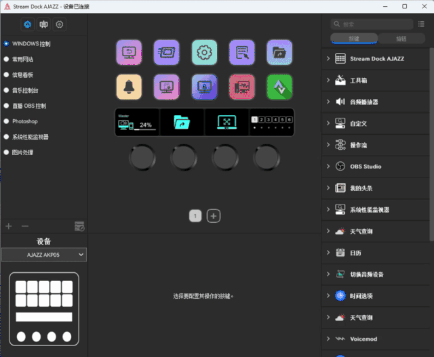Open the gear settings icon beside board icon
This screenshot has width=434, height=357.
point(60,24)
